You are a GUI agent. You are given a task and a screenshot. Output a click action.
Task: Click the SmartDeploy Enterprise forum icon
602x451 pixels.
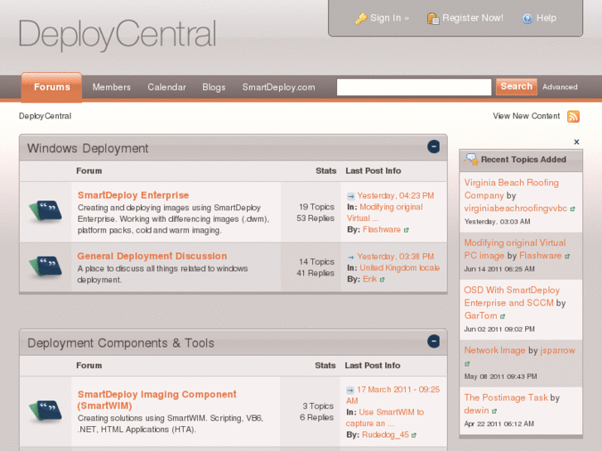46,211
